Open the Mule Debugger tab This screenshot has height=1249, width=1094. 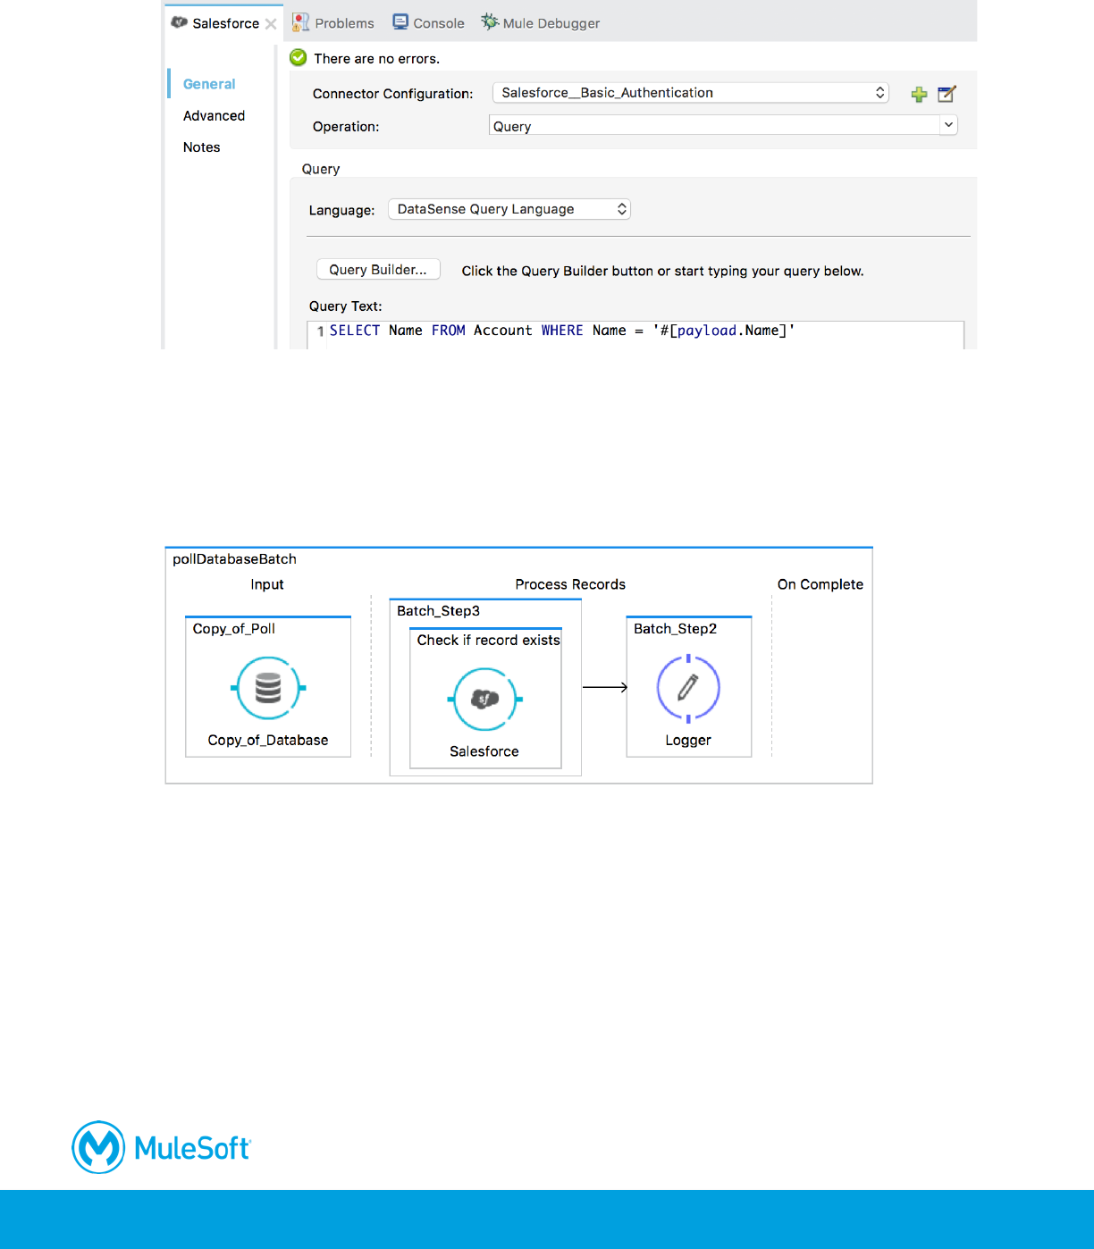click(x=541, y=23)
